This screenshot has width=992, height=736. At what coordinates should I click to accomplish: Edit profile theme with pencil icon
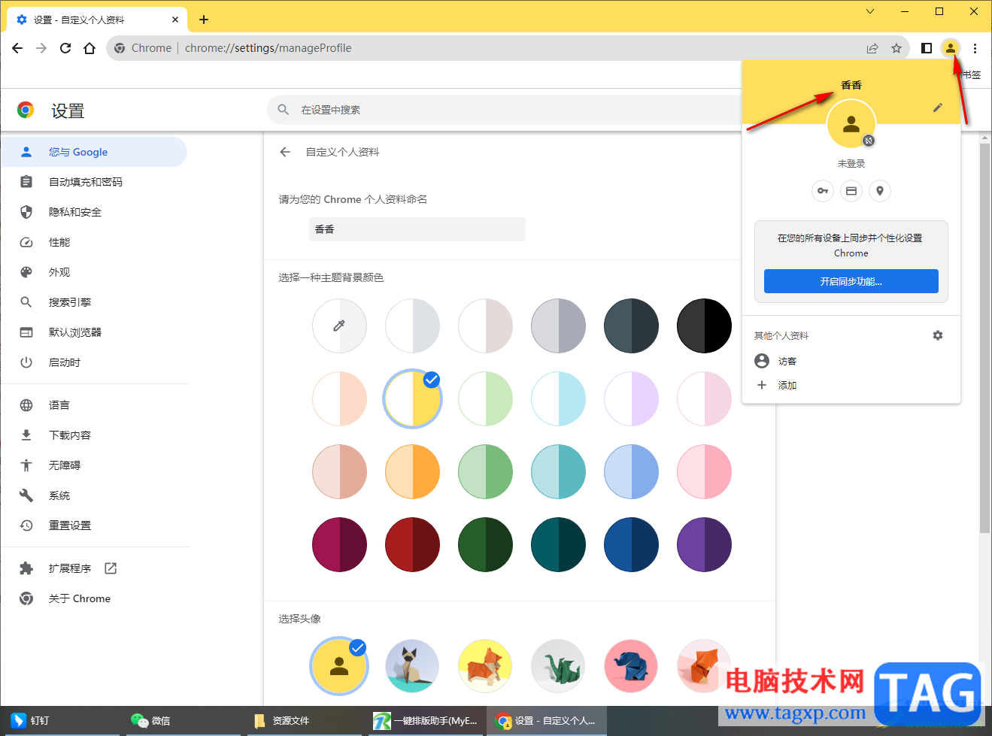click(x=937, y=108)
